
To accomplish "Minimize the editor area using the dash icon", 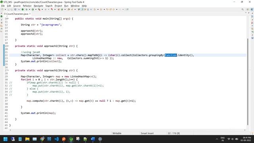I will [246, 13].
